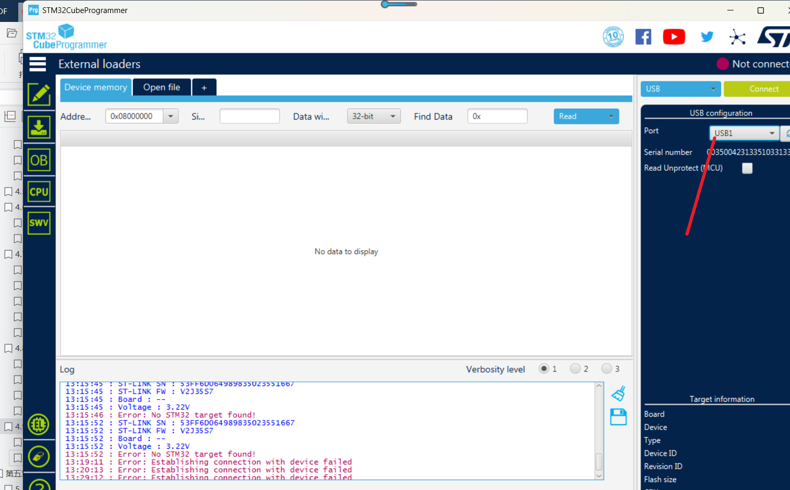Select verbosity level 1
Image resolution: width=790 pixels, height=490 pixels.
coord(544,369)
